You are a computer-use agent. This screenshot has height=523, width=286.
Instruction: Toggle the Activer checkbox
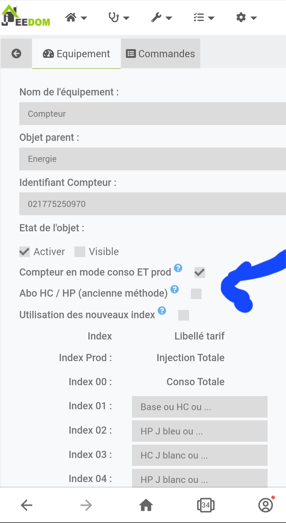point(24,252)
